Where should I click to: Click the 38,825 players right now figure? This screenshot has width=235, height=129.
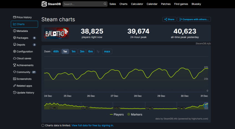pyautogui.click(x=92, y=31)
